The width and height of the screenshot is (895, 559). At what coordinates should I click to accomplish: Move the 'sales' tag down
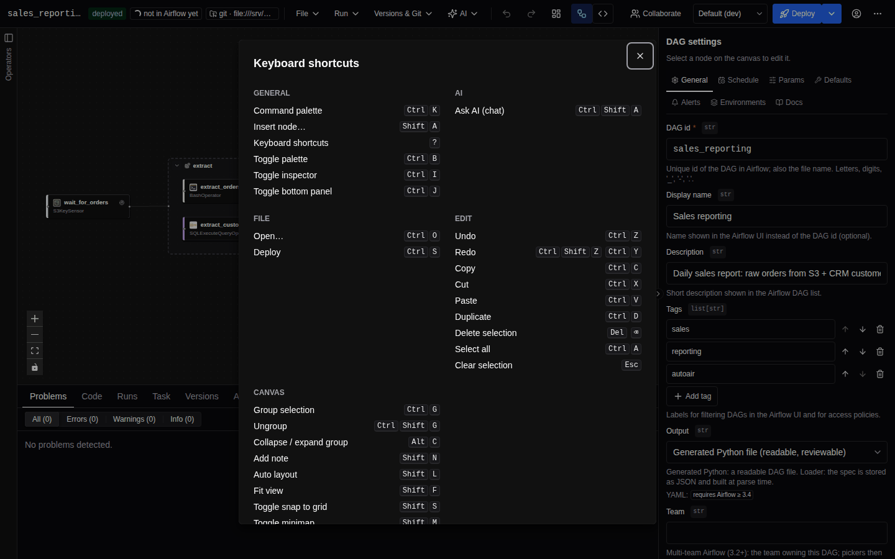point(863,329)
